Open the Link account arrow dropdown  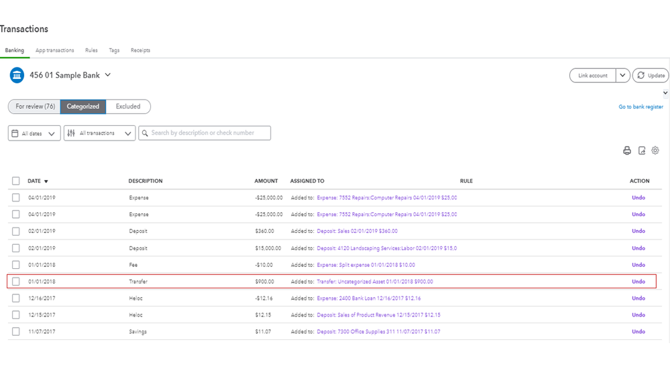[623, 76]
